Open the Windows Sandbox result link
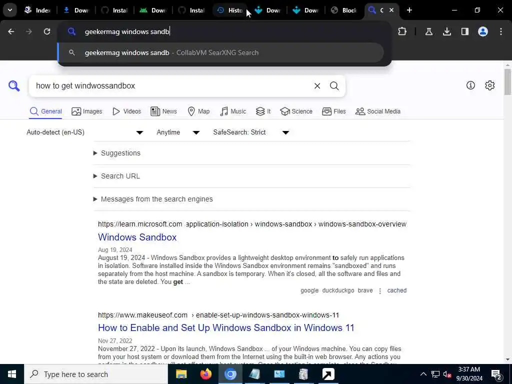512x384 pixels. point(137,237)
